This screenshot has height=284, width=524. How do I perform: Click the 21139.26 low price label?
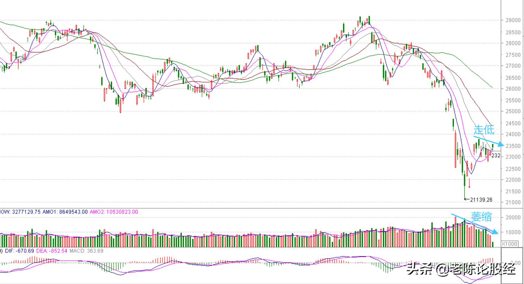click(481, 200)
